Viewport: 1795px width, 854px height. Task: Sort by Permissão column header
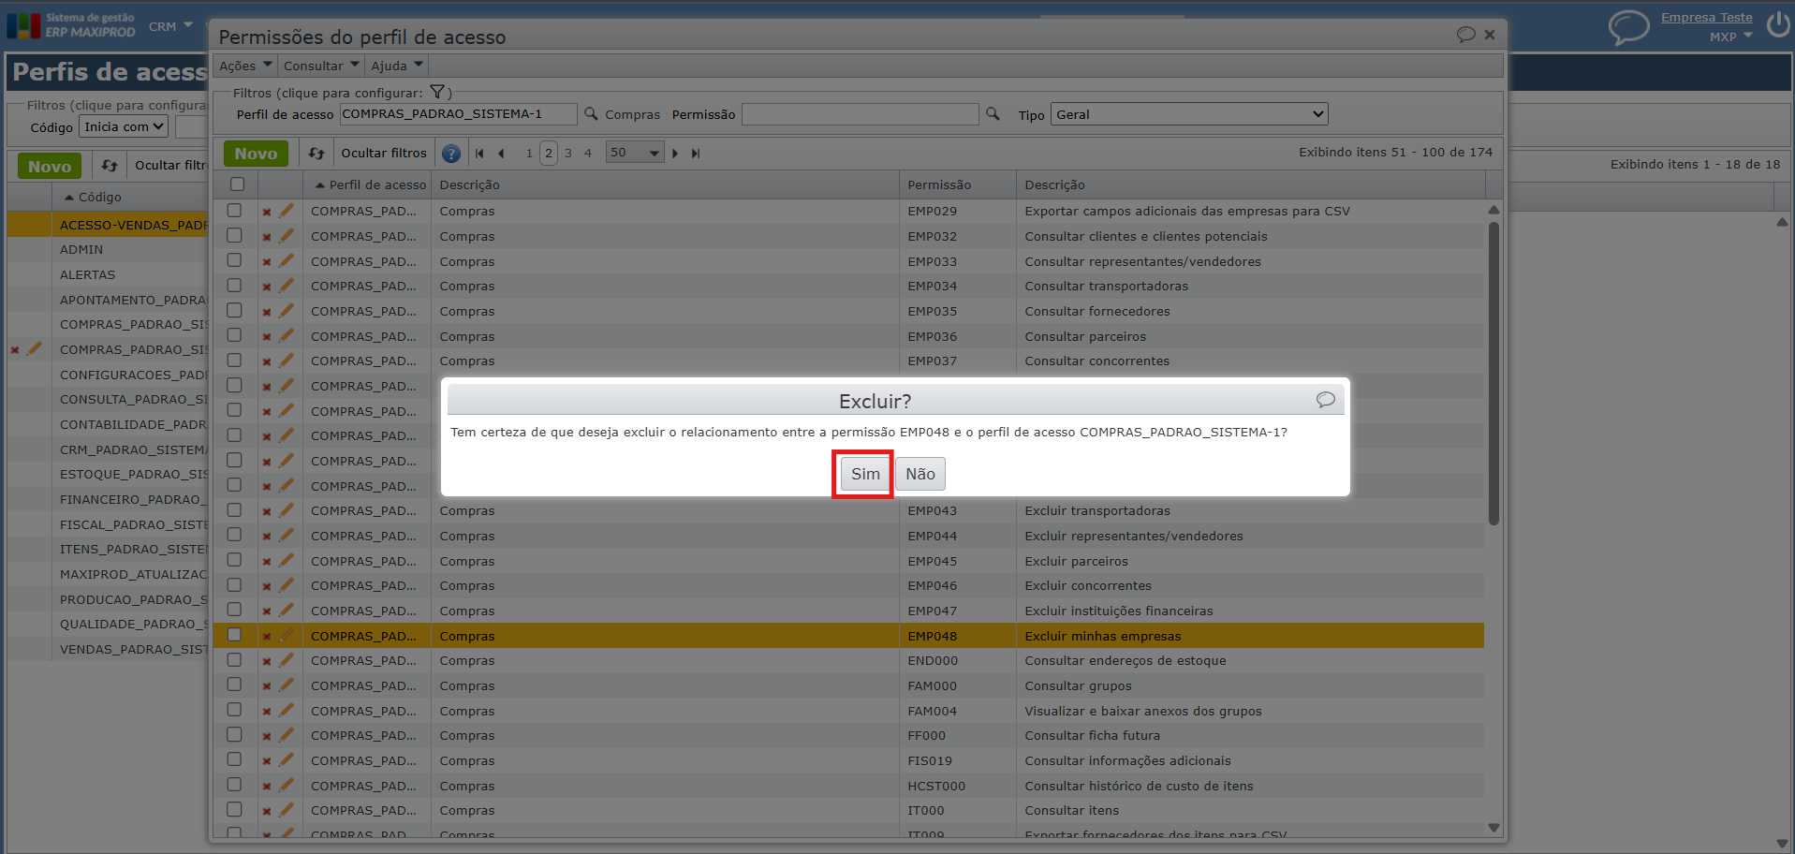(939, 184)
